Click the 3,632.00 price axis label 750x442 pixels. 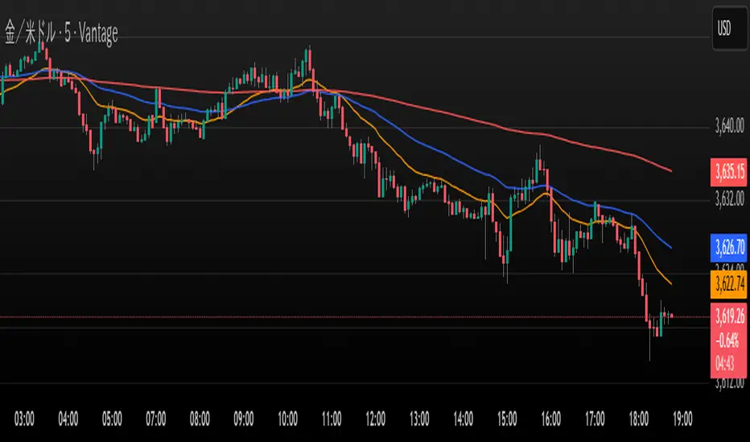click(x=729, y=198)
